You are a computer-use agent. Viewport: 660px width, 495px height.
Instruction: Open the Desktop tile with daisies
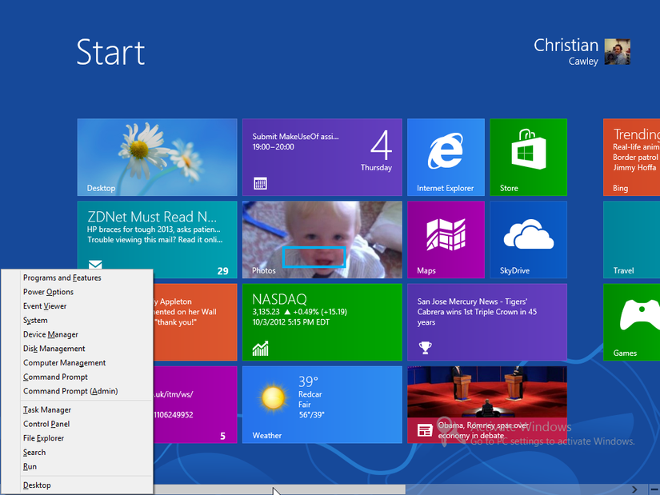point(157,157)
